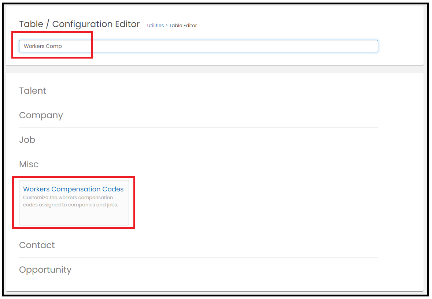Screen dimensions: 432x299
Task: Click the Workers Compensation Codes card description
Action: (70, 201)
